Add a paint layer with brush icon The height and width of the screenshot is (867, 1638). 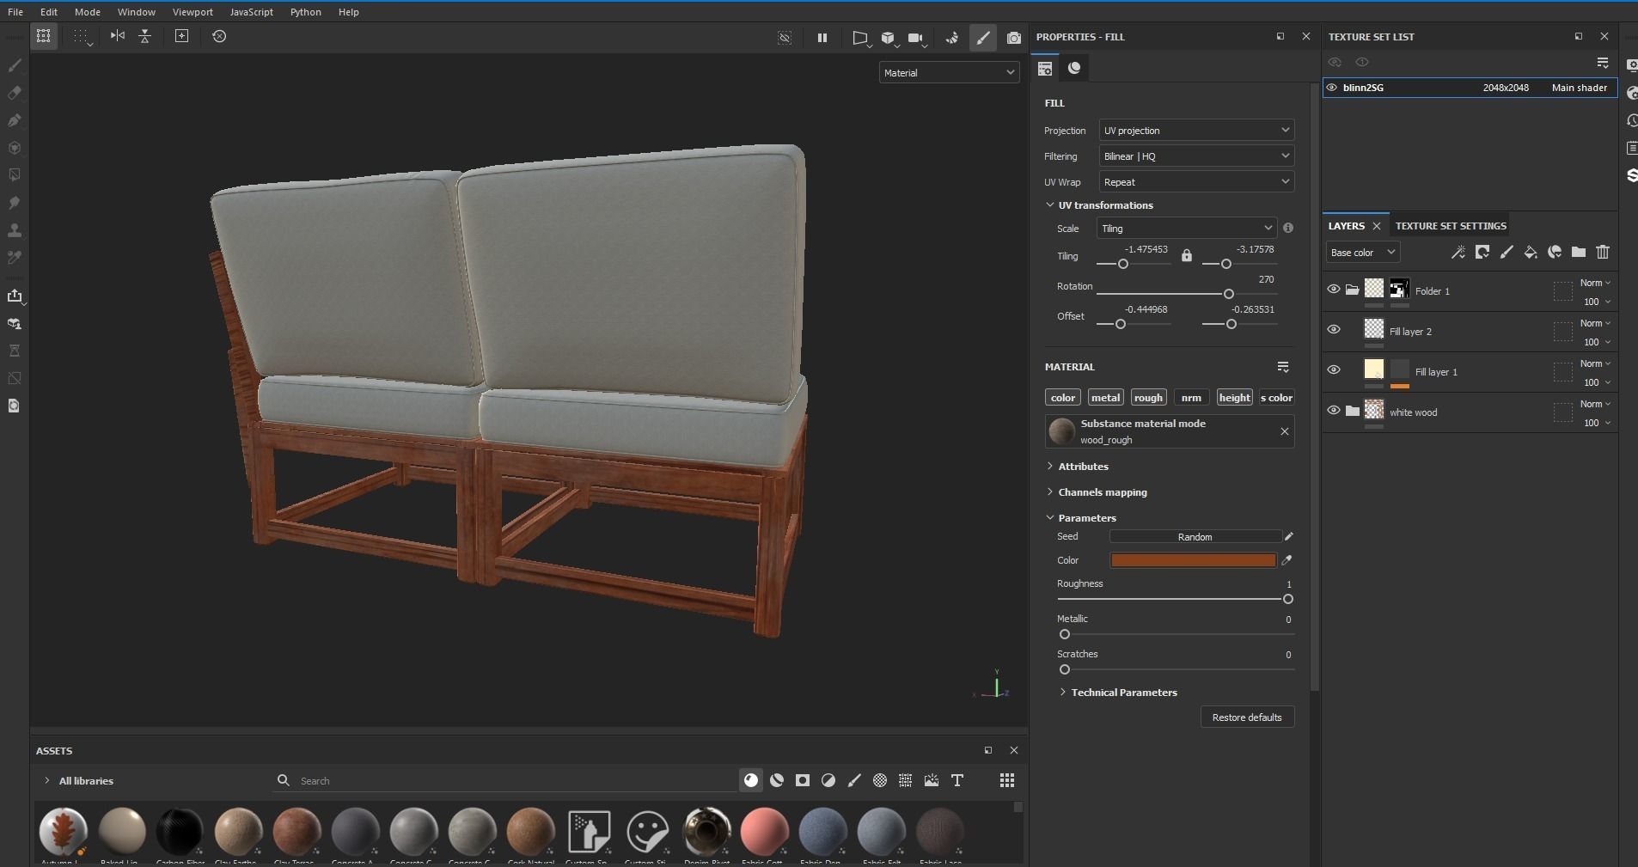1507,252
